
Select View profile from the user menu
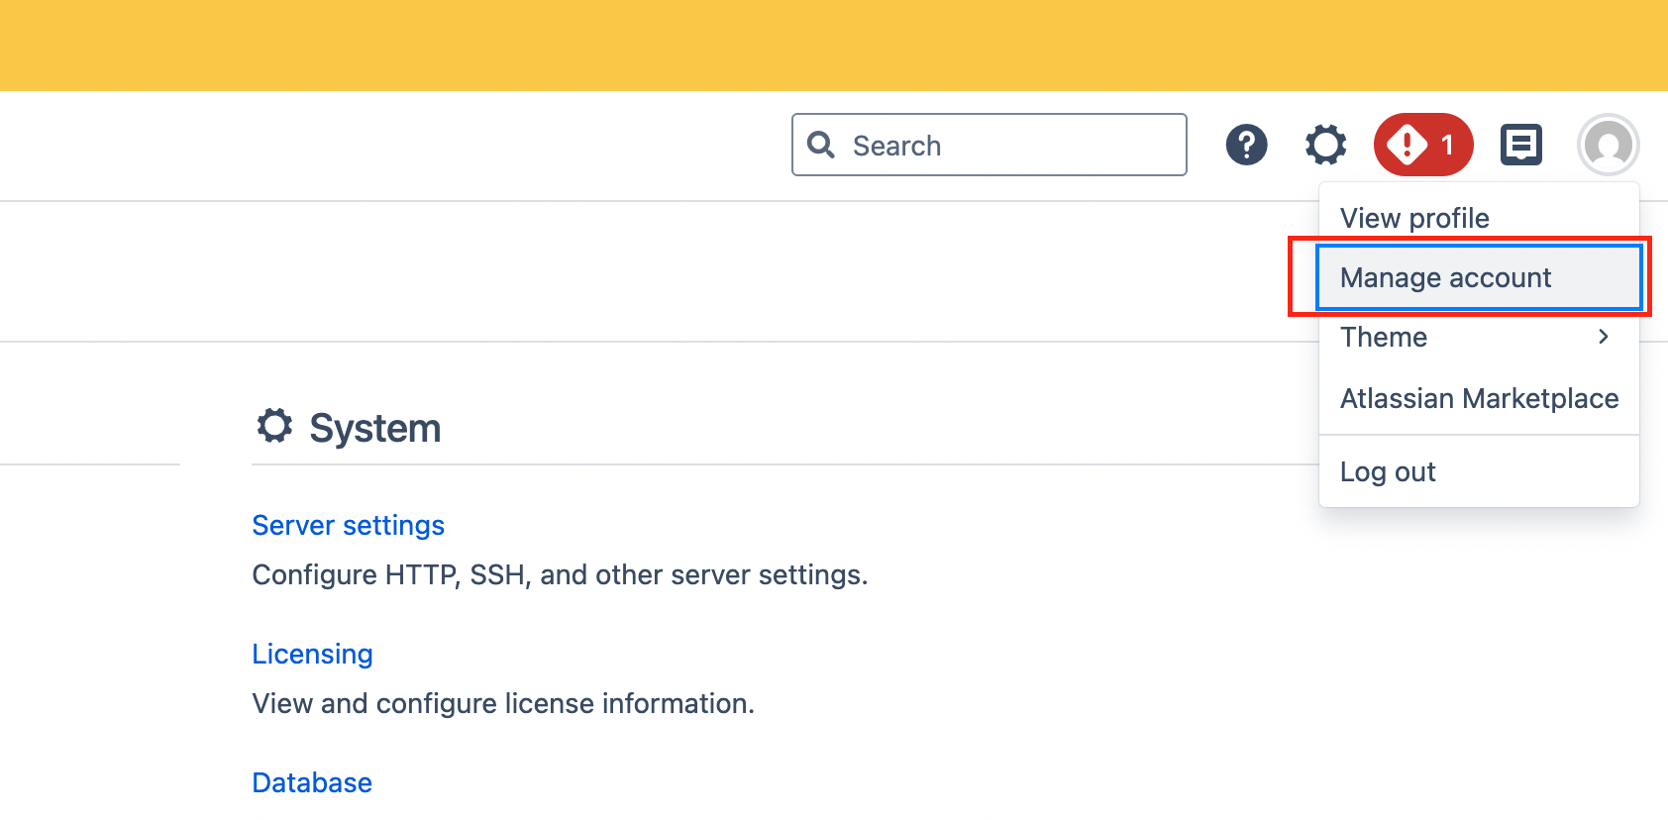[1479, 218]
